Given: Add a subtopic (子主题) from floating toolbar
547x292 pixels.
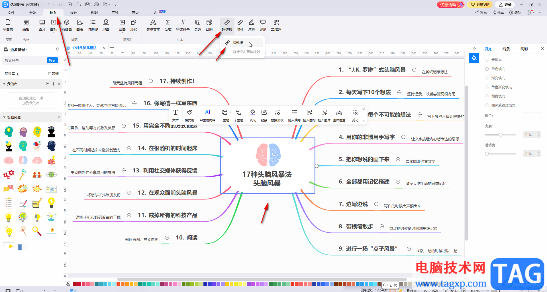Looking at the screenshot, I should point(238,115).
